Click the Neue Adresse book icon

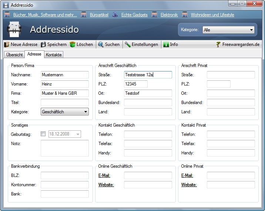pos(7,44)
